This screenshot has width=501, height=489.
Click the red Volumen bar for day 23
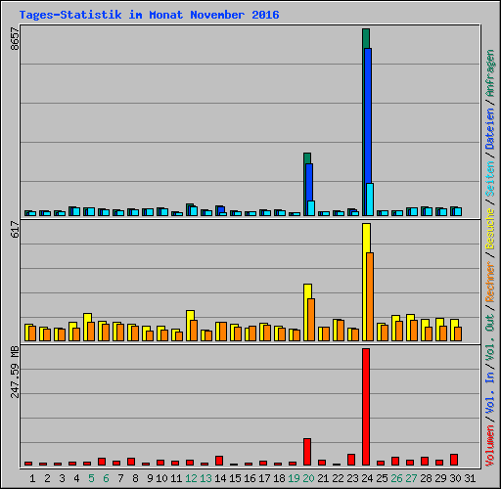point(351,460)
